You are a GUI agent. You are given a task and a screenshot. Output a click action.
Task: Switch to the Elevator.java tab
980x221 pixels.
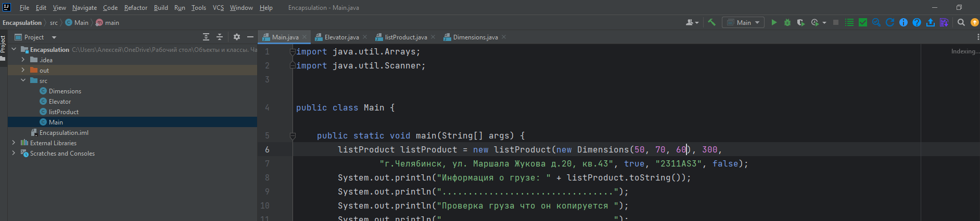tap(341, 37)
